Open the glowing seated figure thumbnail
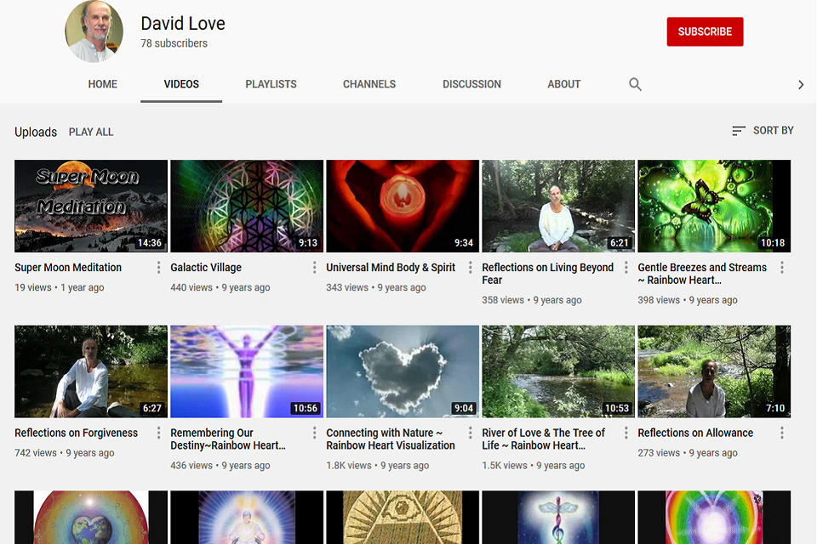The width and height of the screenshot is (817, 544). pyautogui.click(x=247, y=518)
